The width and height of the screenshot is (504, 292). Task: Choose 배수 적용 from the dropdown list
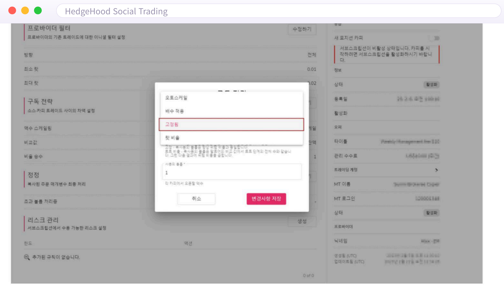coord(231,111)
